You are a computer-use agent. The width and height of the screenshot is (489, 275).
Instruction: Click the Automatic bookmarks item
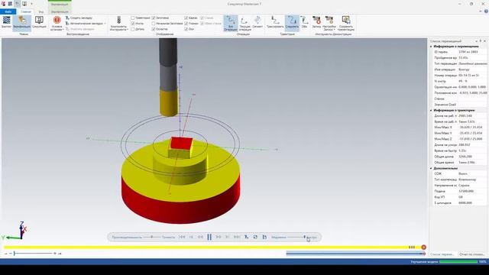click(x=84, y=24)
